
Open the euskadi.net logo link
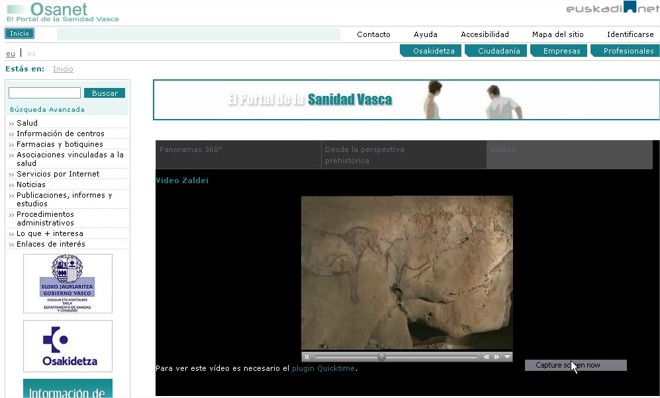613,8
